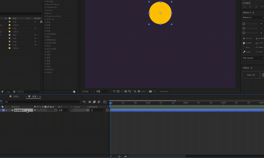Open the 173% magnification dropdown
Viewport: 264px width, 158px height.
pyautogui.click(x=87, y=92)
